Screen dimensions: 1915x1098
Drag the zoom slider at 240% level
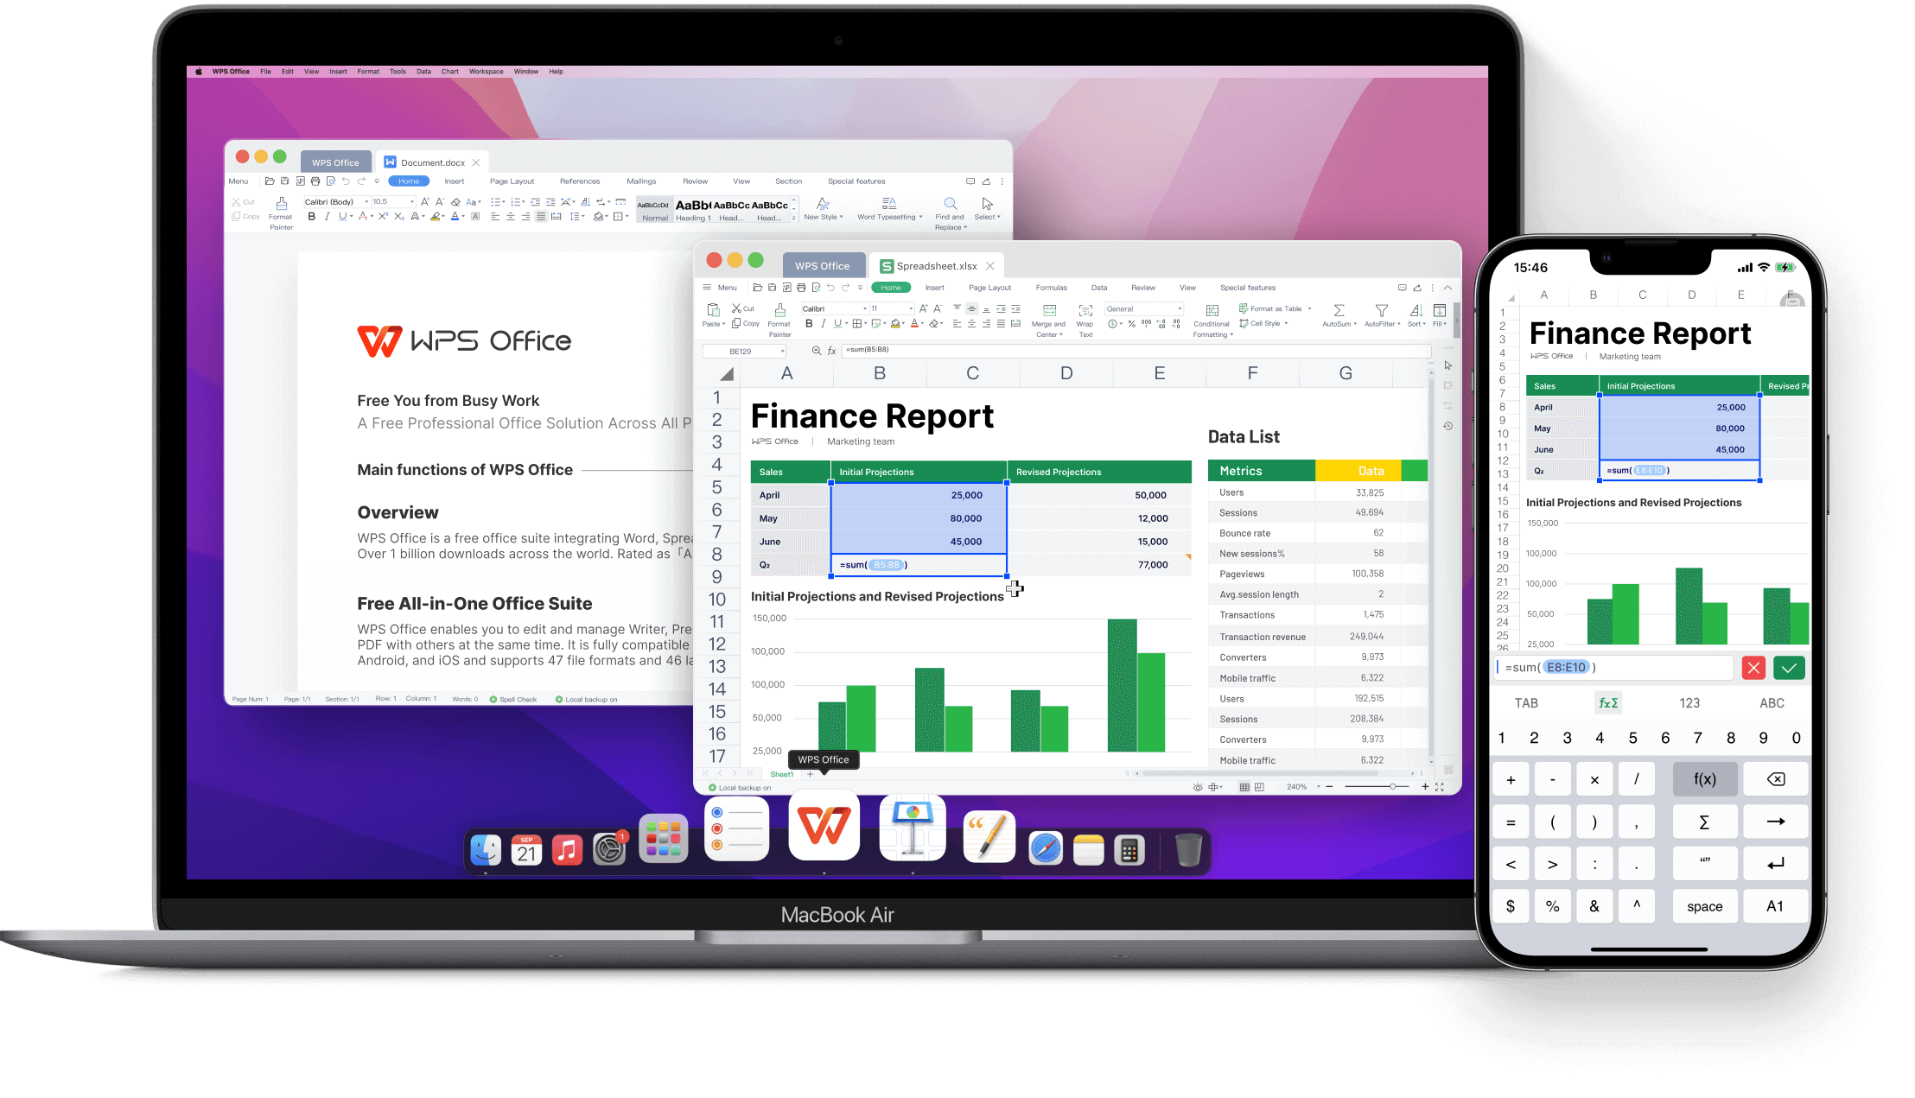coord(1391,788)
